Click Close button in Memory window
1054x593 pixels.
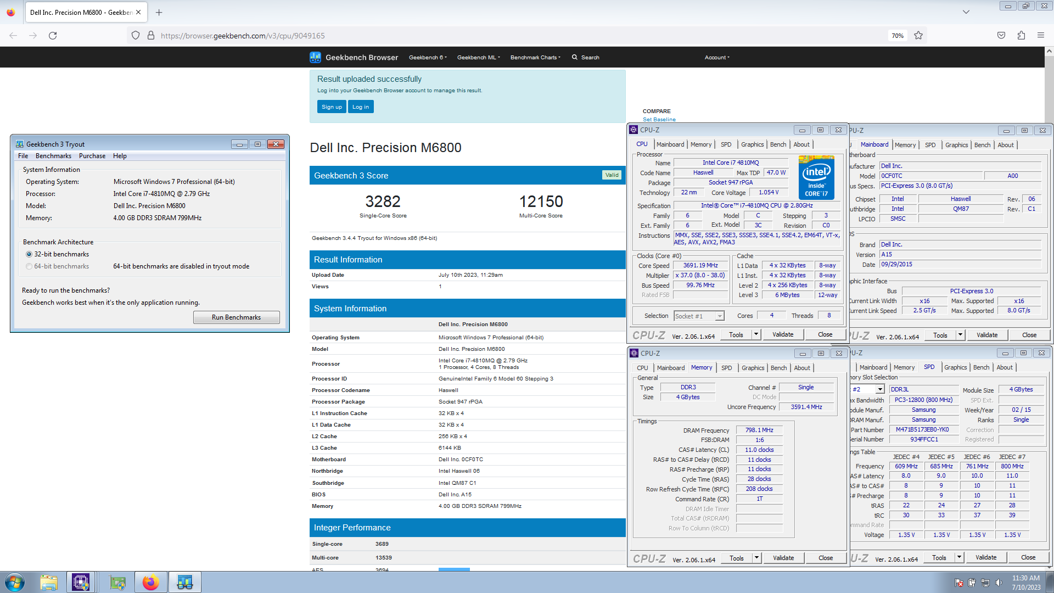[x=826, y=558]
